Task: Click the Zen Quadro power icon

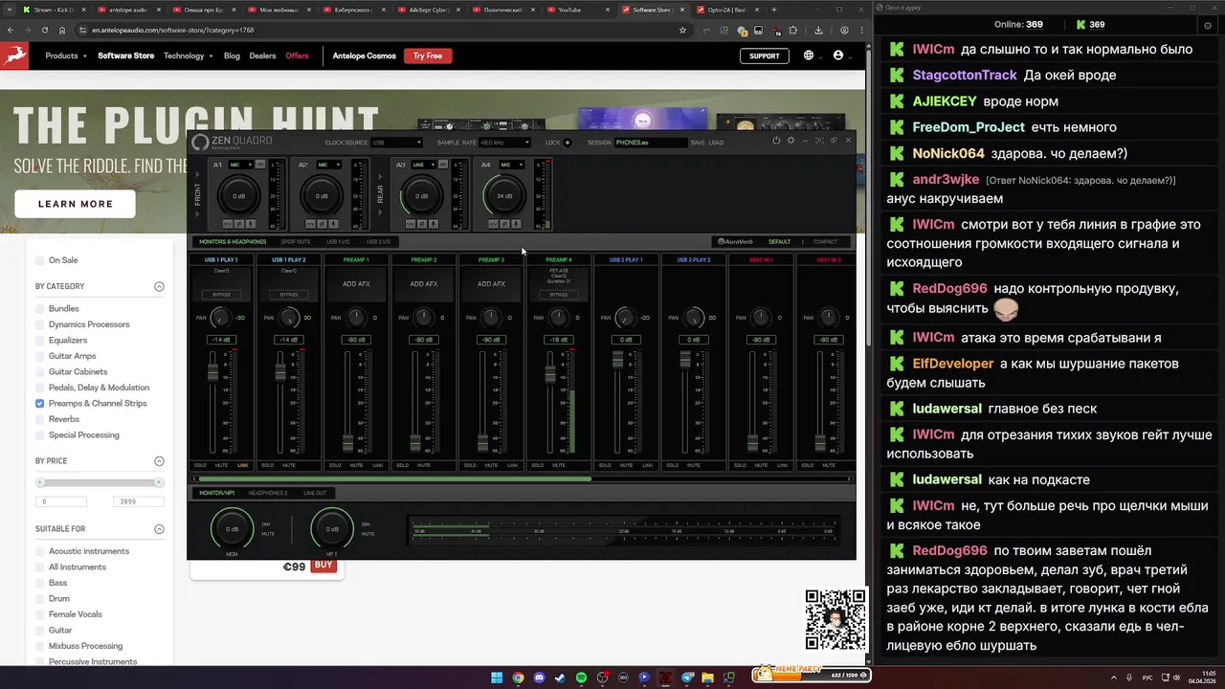Action: 776,141
